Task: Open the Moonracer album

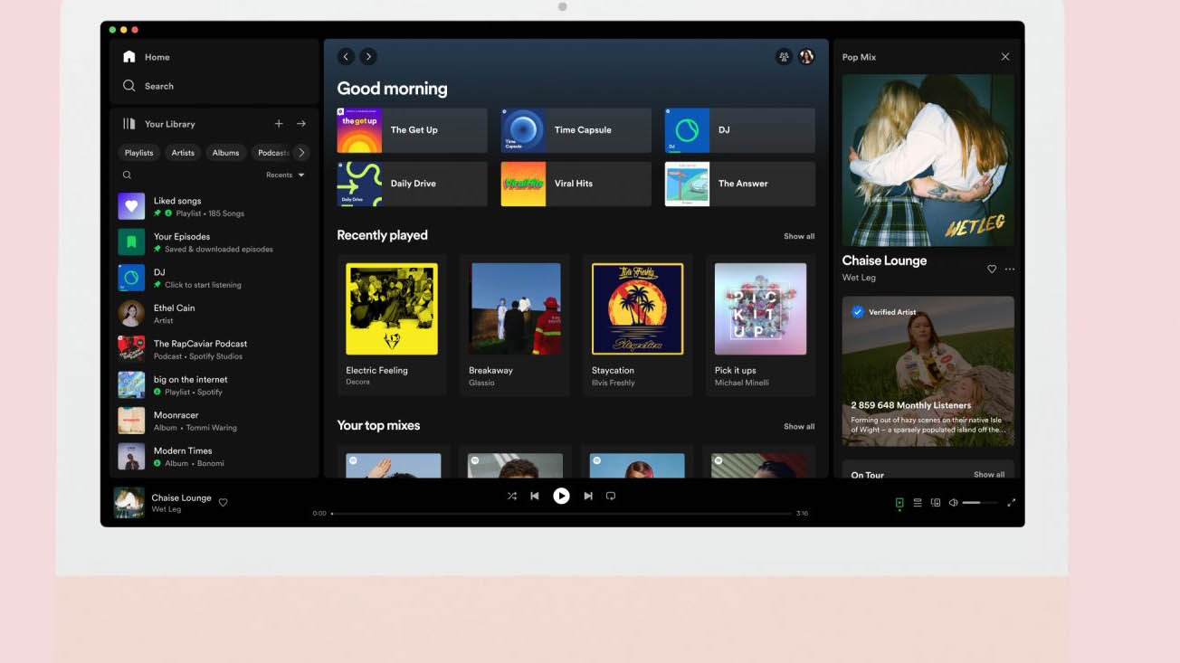Action: coord(214,421)
